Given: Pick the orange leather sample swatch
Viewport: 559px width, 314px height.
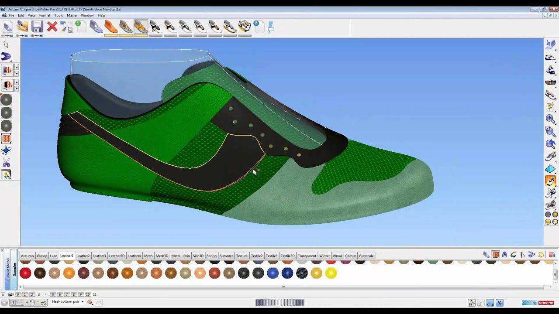Looking at the screenshot, I should click(69, 273).
